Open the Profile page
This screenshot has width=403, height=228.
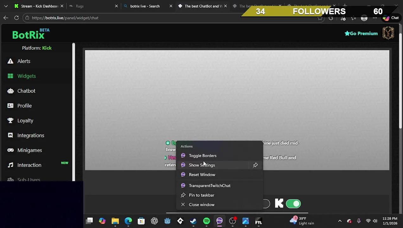coord(24,106)
